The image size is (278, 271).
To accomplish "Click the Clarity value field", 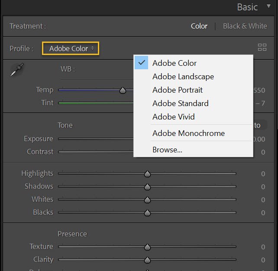I will (262, 260).
